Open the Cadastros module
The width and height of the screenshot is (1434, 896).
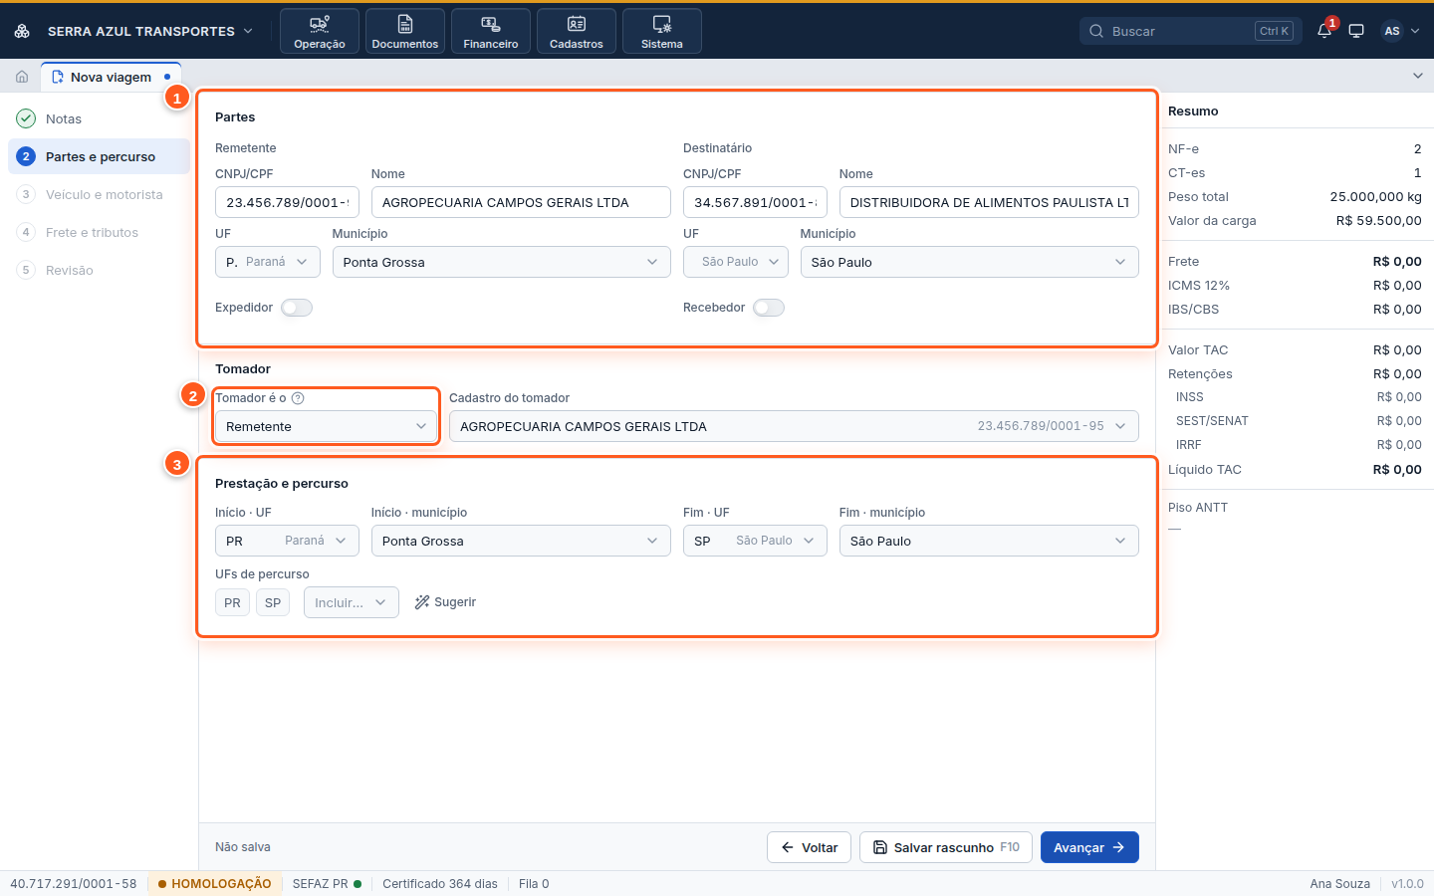click(x=577, y=31)
